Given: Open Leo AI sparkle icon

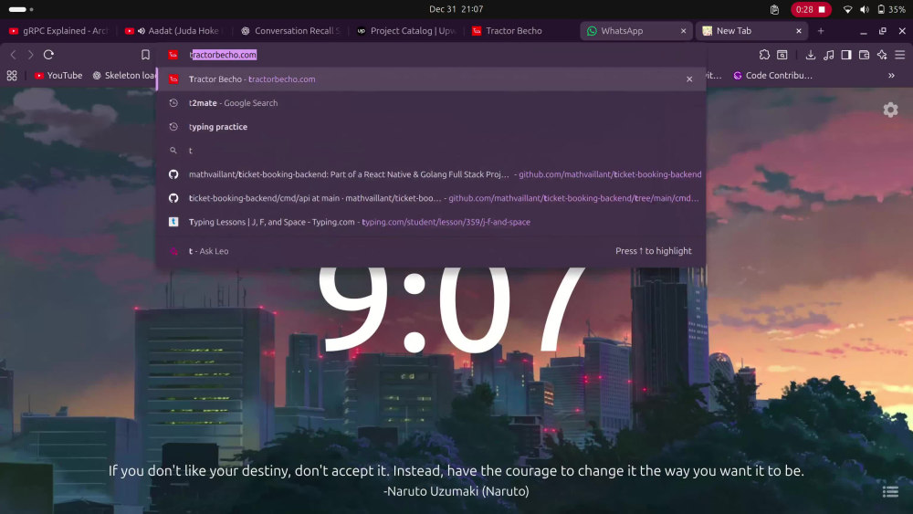Looking at the screenshot, I should (x=882, y=54).
